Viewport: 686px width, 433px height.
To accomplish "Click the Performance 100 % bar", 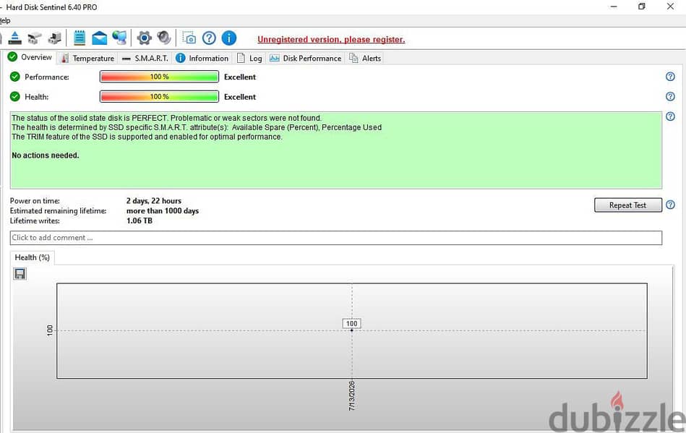I will 159,77.
